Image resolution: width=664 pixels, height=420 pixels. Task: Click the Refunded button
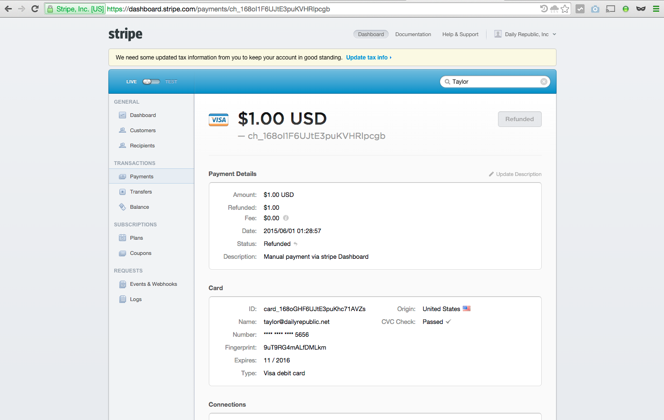519,119
